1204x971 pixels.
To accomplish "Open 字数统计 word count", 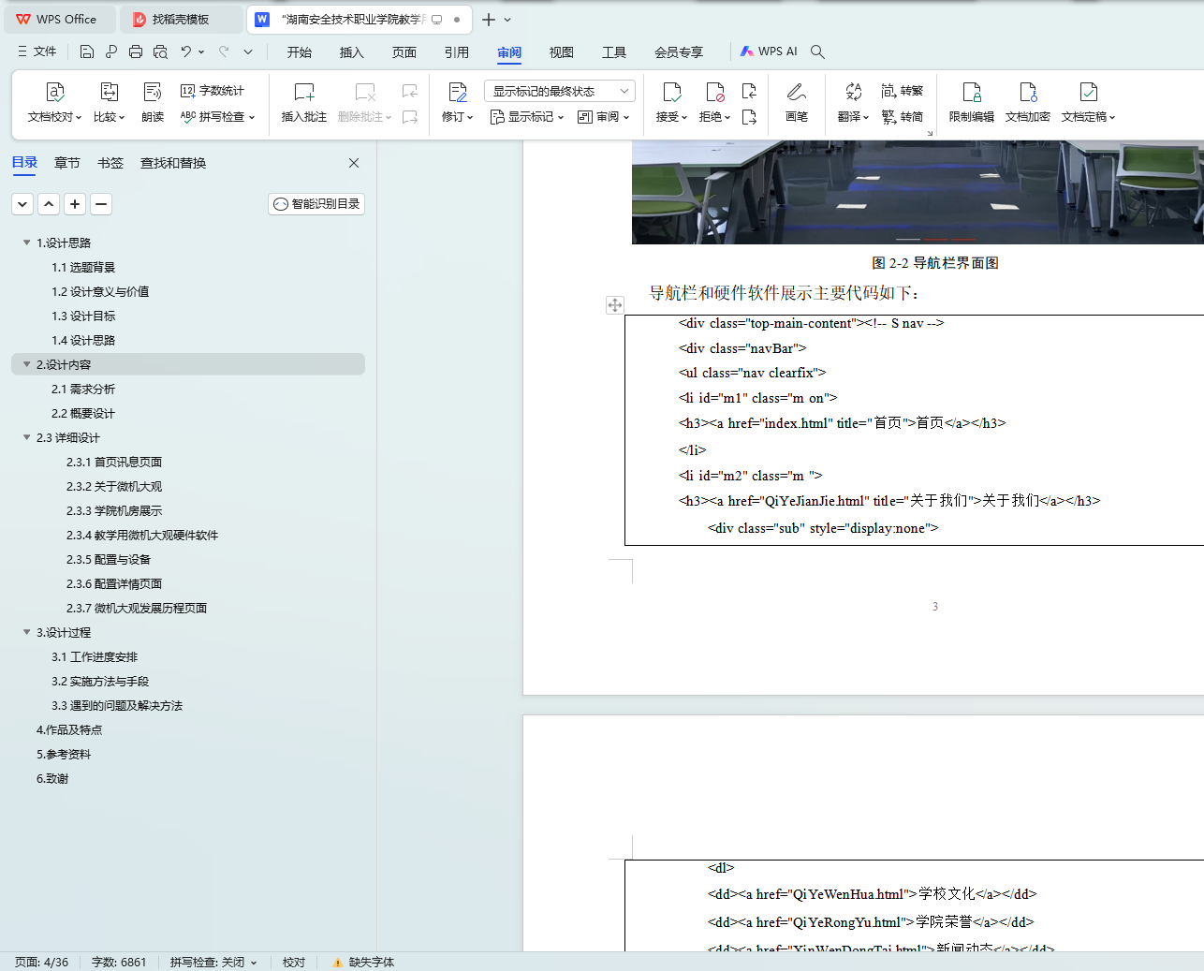I will [213, 91].
